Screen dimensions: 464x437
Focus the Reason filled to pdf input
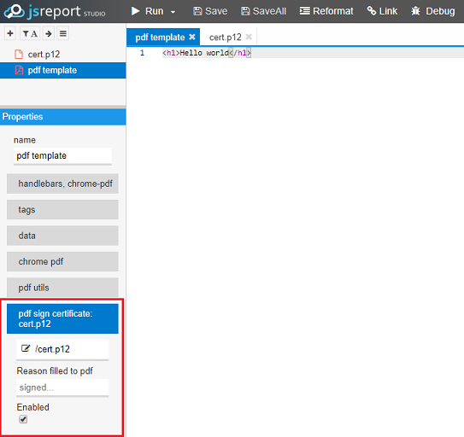(x=62, y=387)
